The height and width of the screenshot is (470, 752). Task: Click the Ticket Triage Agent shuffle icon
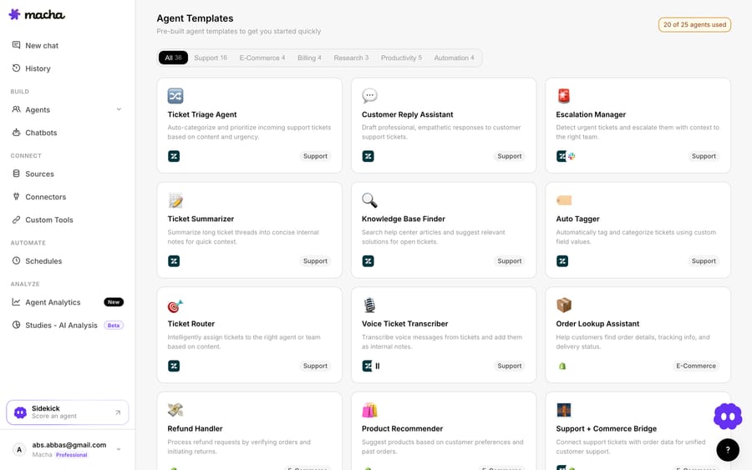(175, 96)
